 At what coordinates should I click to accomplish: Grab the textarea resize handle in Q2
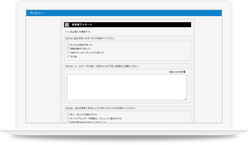point(185,99)
